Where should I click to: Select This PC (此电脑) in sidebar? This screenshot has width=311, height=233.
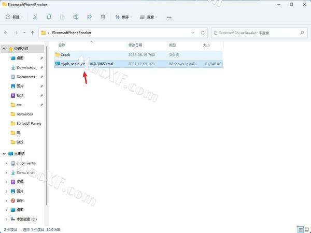[x=19, y=154]
